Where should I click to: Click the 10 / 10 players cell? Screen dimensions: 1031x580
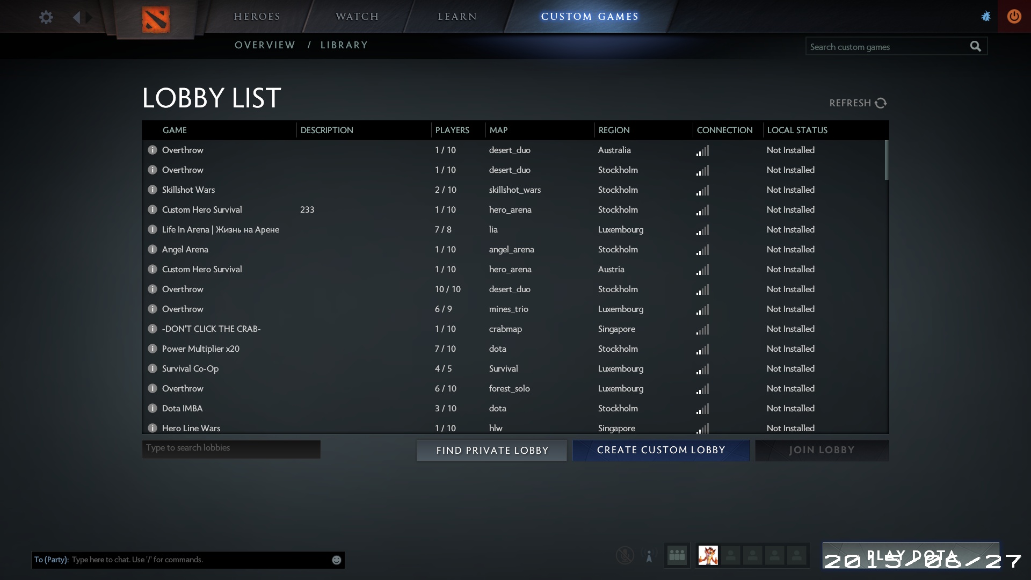(x=448, y=289)
